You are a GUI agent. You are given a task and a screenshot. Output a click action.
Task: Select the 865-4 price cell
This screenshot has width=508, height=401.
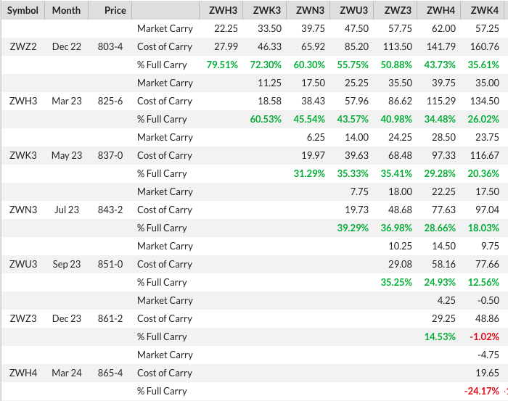(x=110, y=373)
